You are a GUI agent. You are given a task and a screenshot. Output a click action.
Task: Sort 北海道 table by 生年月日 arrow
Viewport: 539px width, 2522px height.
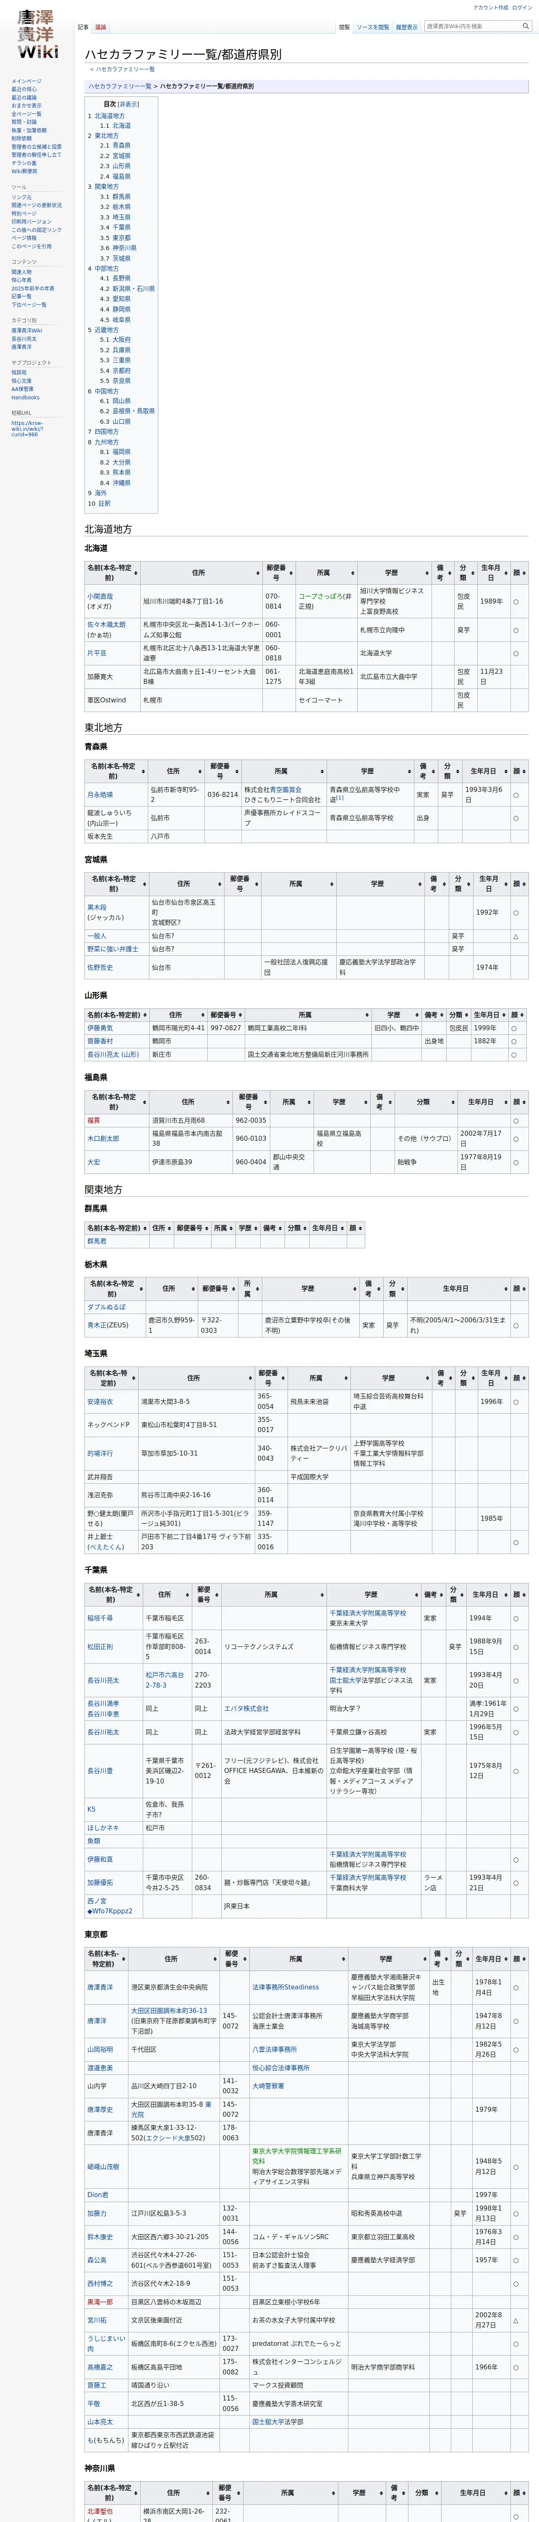coord(506,573)
